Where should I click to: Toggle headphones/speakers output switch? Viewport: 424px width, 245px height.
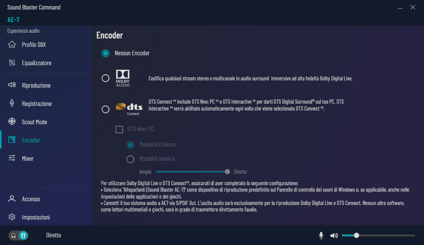(x=18, y=235)
